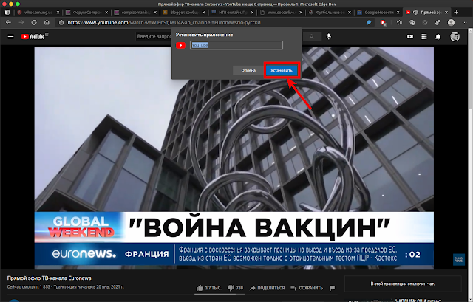The image size is (473, 302).
Task: Click video title Прямой эфир ТВ-канала Euronews
Action: pyautogui.click(x=50, y=278)
